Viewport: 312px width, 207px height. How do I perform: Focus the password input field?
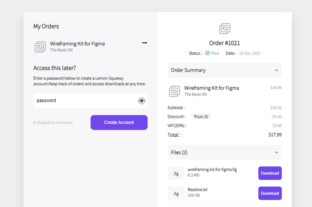tap(85, 101)
